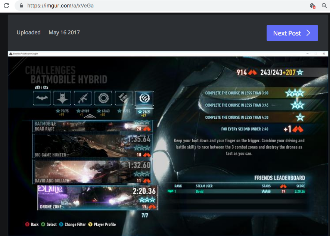The width and height of the screenshot is (330, 236).
Task: Click the Select label
Action: (x=52, y=224)
